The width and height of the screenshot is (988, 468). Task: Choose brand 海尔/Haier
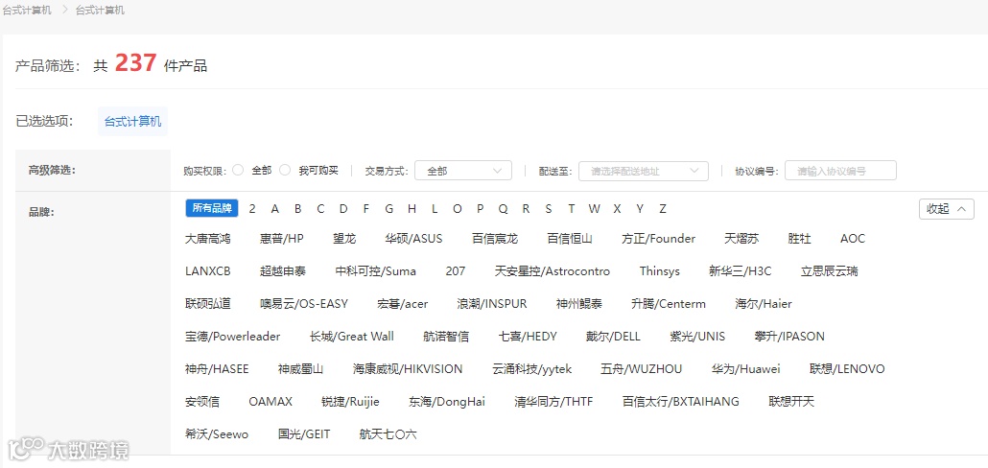point(763,304)
